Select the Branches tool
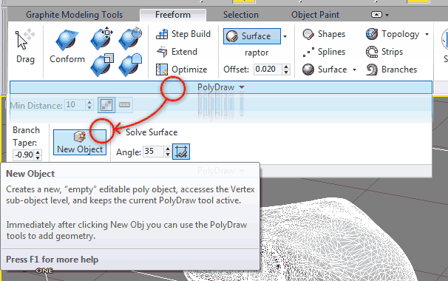This screenshot has width=448, height=281. tap(391, 70)
